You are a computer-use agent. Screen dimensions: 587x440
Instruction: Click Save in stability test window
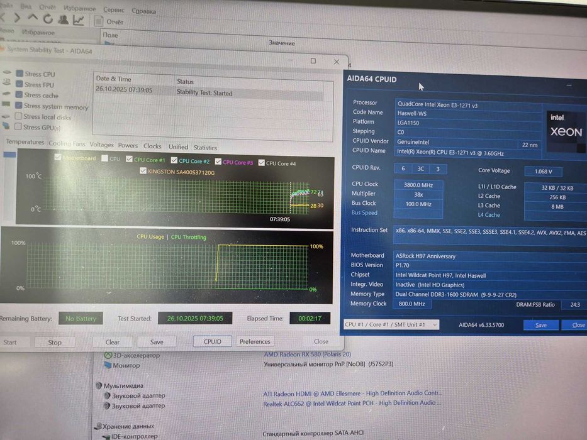click(x=157, y=341)
